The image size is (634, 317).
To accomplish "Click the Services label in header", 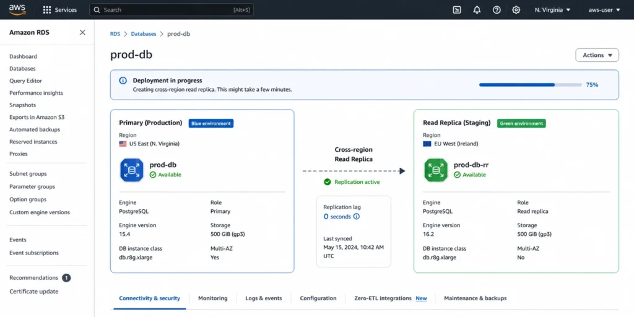I will coord(66,10).
